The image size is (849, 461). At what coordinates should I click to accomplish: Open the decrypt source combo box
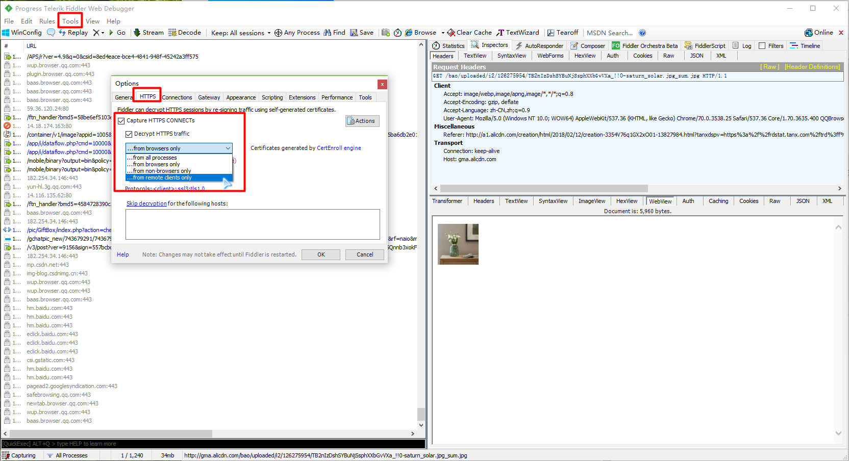point(179,148)
